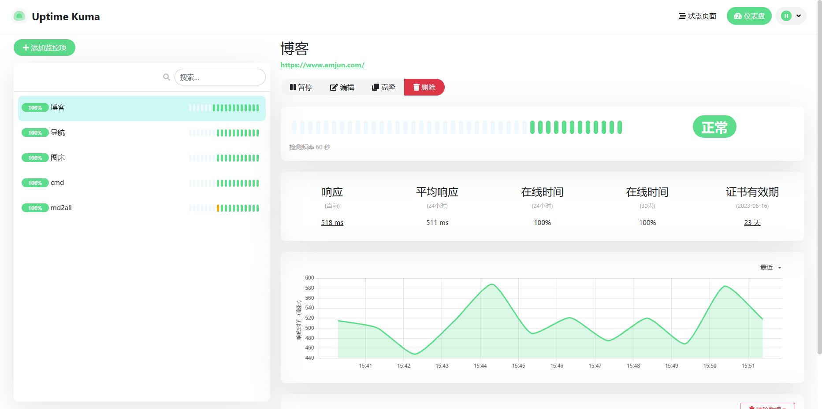Click the pencil icon on the 编辑 button
This screenshot has width=822, height=409.
click(334, 87)
